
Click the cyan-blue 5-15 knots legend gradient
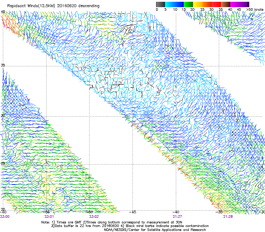174,4
